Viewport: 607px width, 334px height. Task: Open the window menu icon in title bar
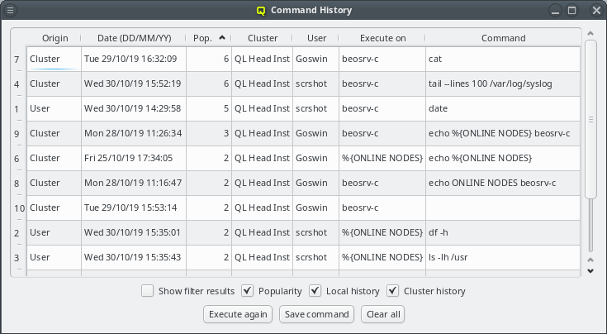click(11, 10)
